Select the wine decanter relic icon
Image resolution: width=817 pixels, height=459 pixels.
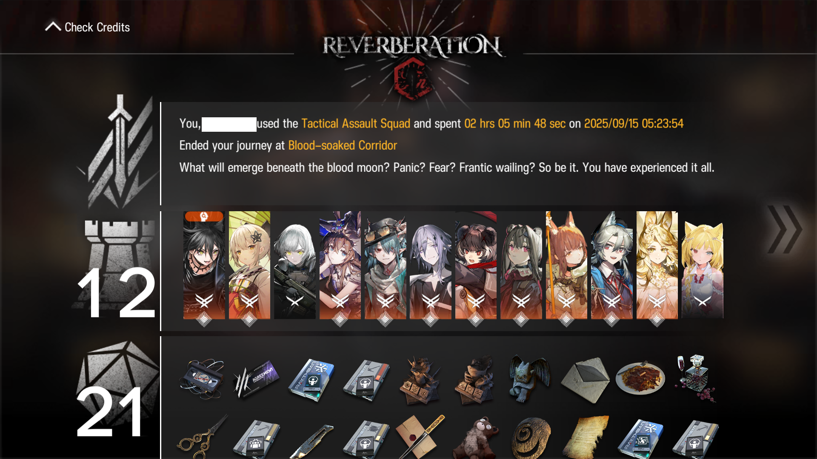696,378
